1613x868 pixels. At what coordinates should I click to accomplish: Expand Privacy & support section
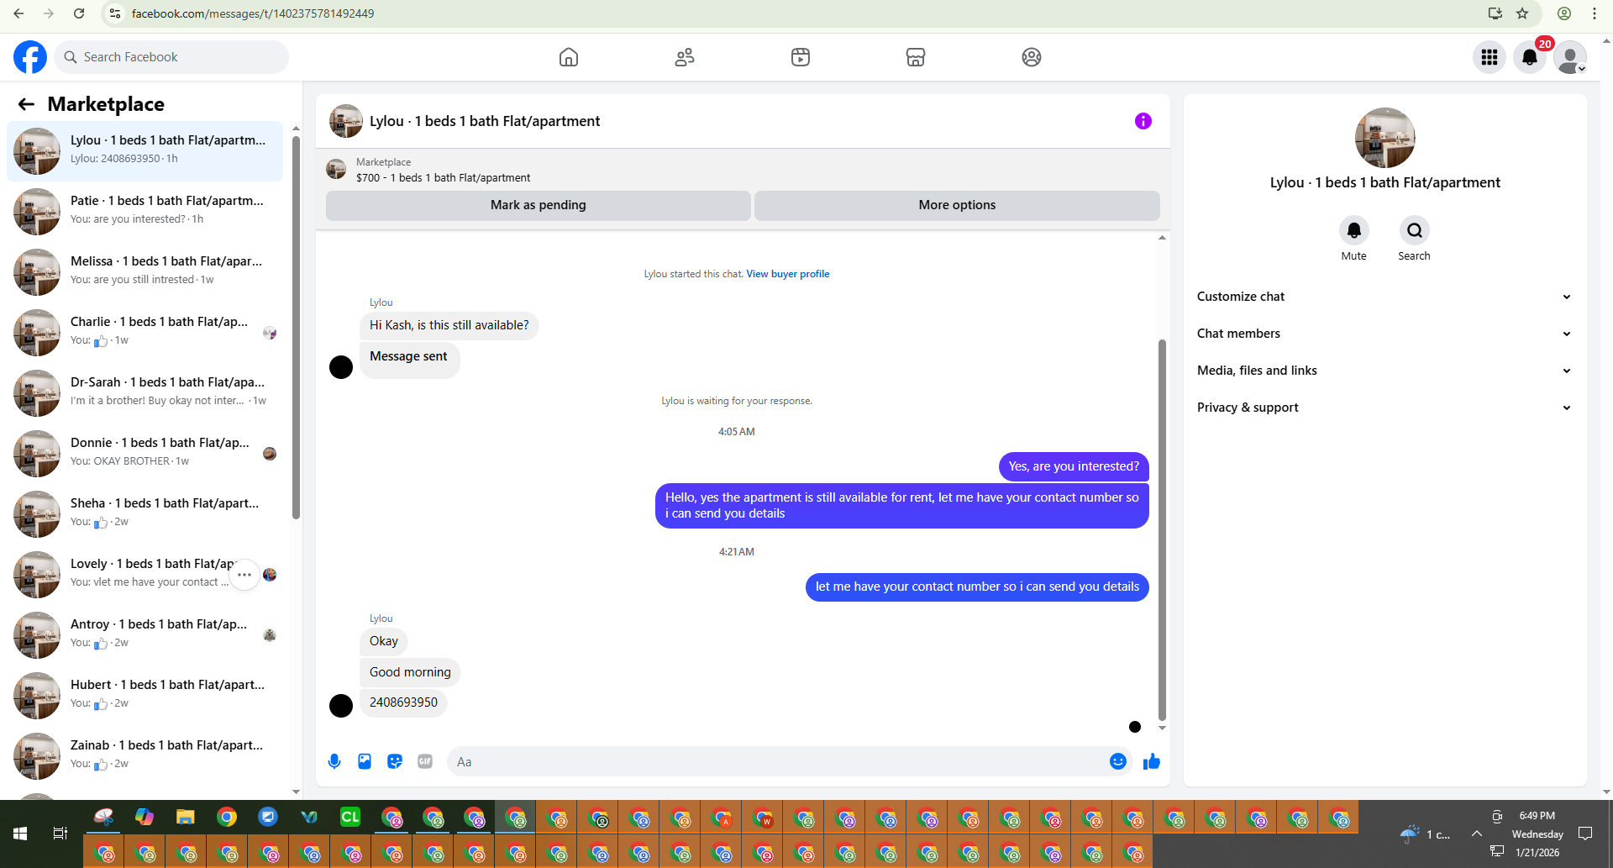(x=1384, y=408)
